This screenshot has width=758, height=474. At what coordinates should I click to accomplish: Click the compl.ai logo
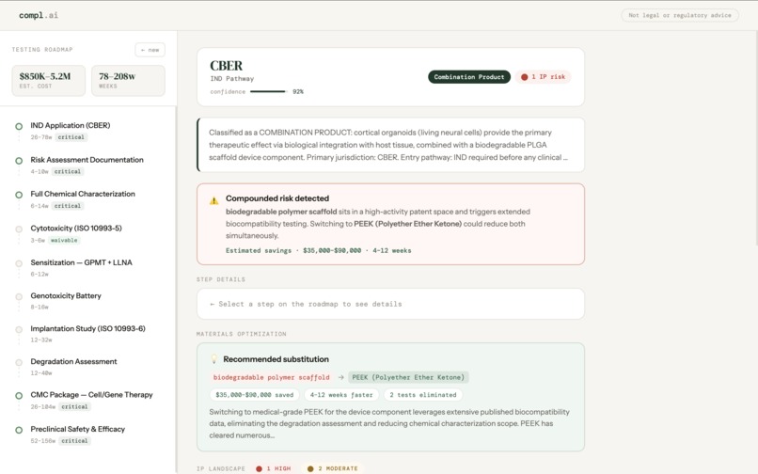pos(39,15)
